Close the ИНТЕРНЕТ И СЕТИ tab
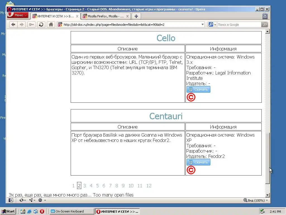 coord(77,16)
